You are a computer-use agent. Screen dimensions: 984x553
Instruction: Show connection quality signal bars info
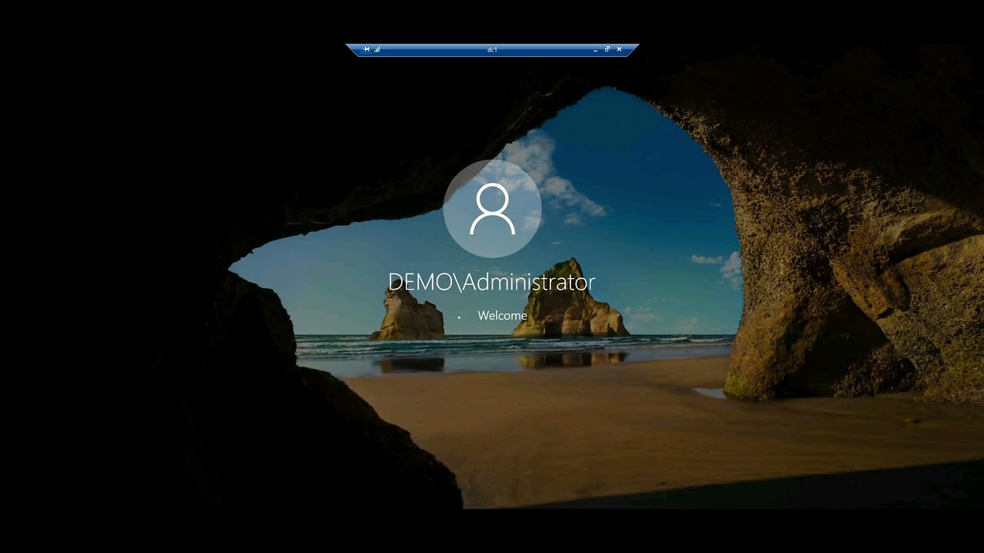point(377,49)
